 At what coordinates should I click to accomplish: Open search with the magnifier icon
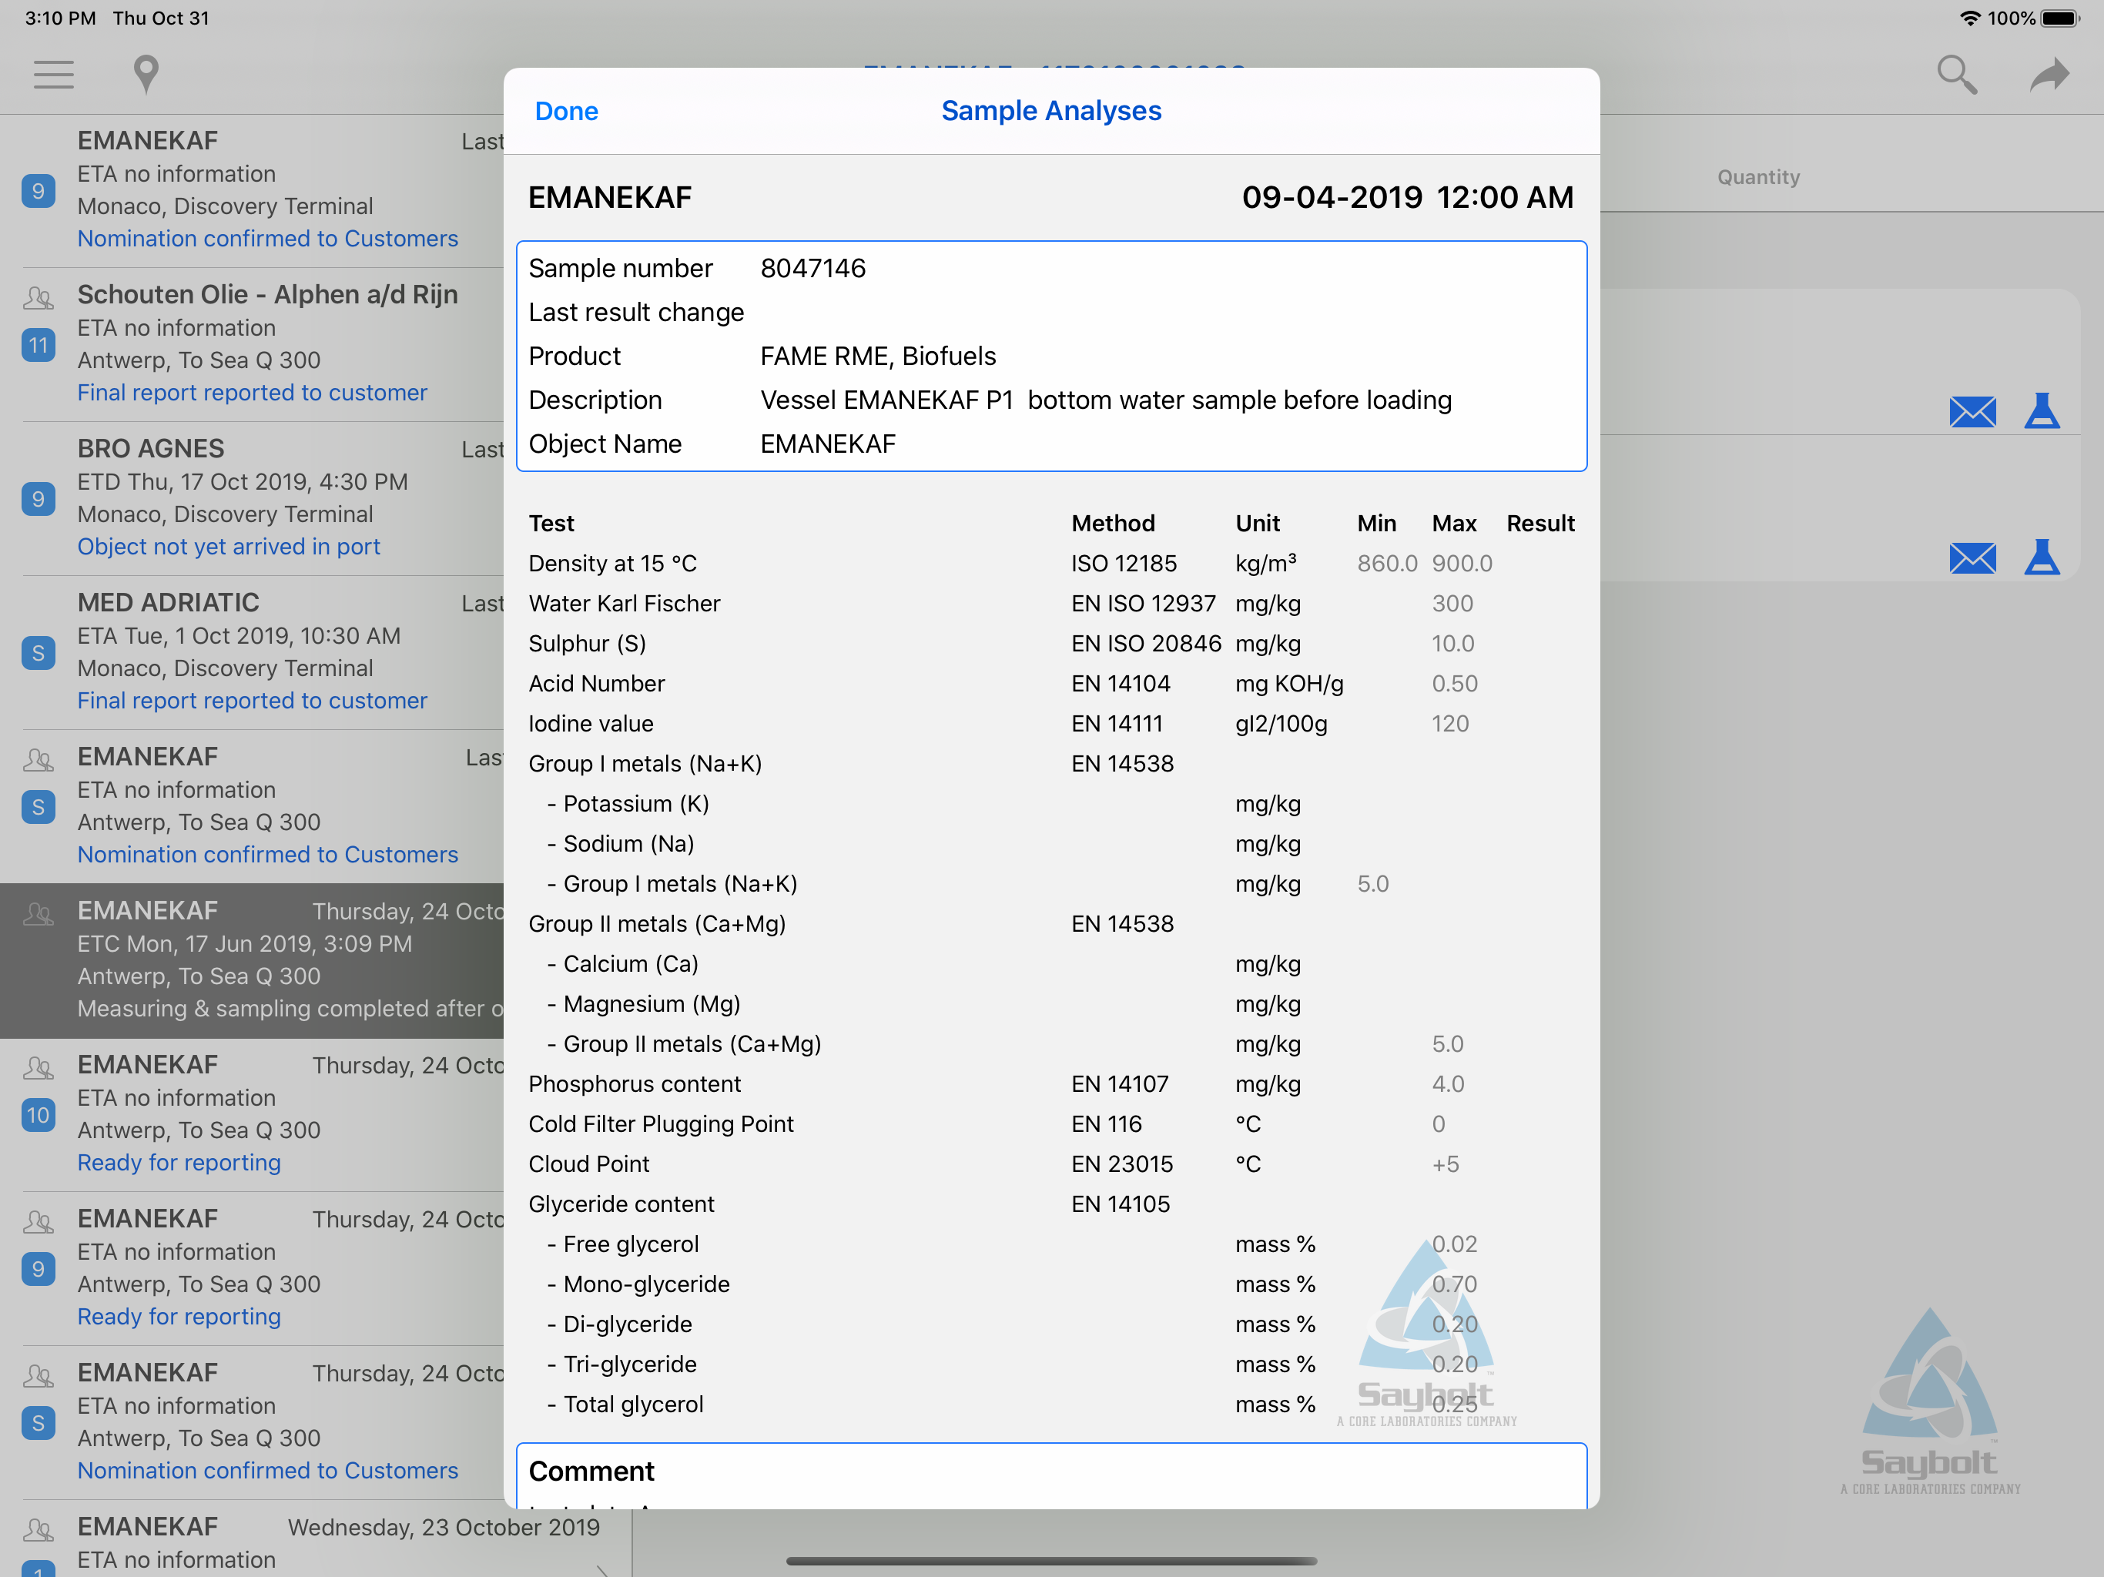pos(1957,74)
